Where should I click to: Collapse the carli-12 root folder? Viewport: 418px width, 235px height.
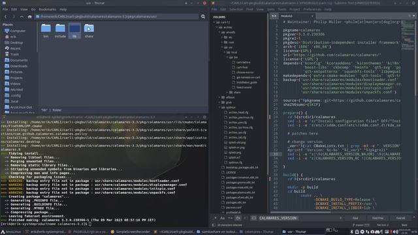click(214, 22)
